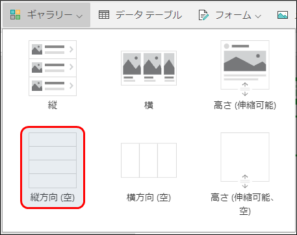Select the 縦 gallery layout thumbnail
The height and width of the screenshot is (235, 297).
(53, 68)
